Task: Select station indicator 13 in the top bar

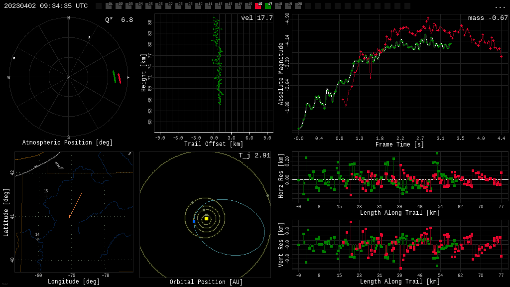Action: (228, 5)
